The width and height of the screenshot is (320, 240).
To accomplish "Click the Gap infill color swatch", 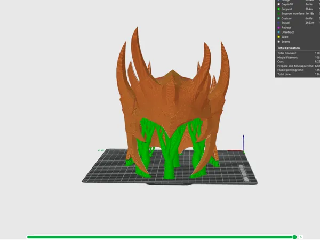I will pyautogui.click(x=278, y=4).
